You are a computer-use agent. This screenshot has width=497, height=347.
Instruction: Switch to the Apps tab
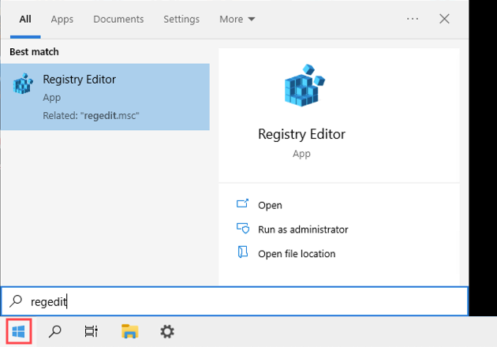[x=62, y=19]
